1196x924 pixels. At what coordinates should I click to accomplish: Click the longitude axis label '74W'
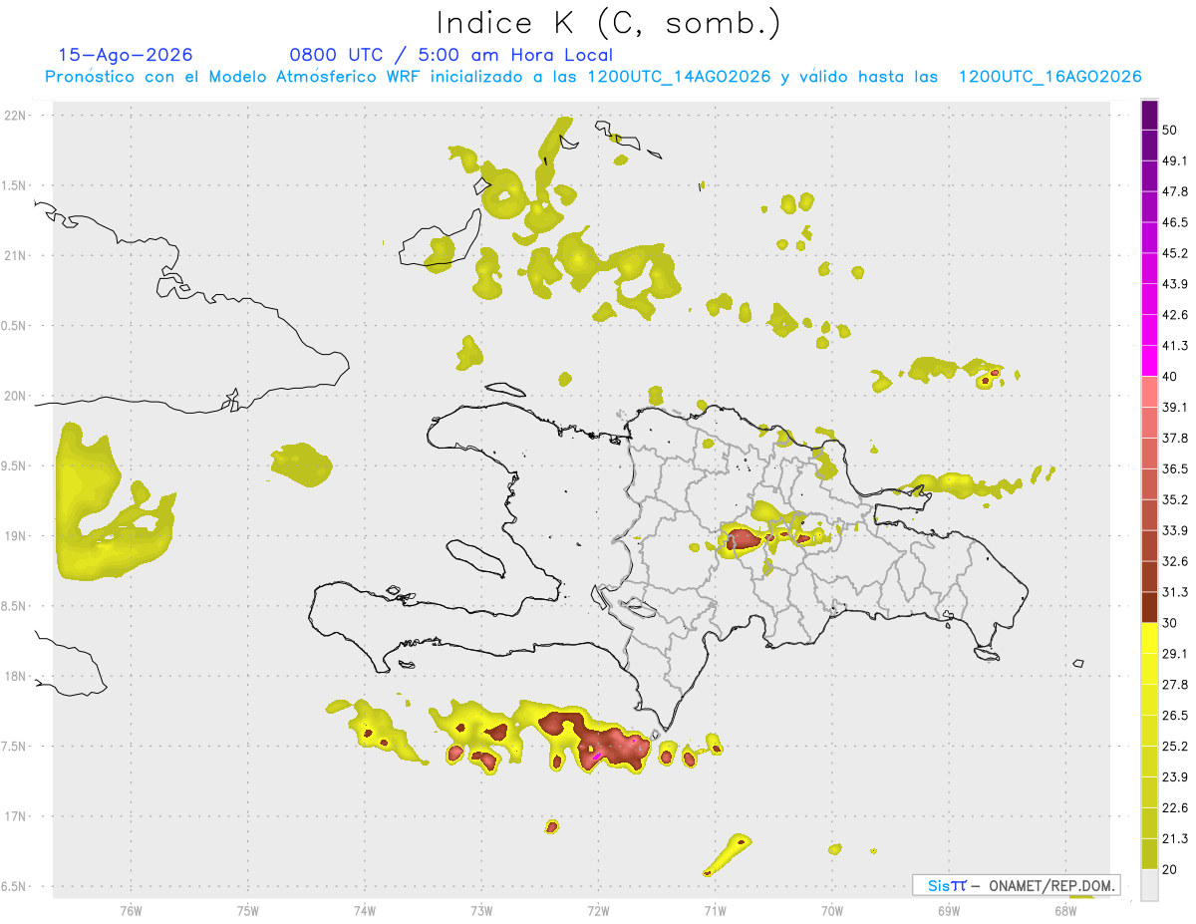coord(365,910)
